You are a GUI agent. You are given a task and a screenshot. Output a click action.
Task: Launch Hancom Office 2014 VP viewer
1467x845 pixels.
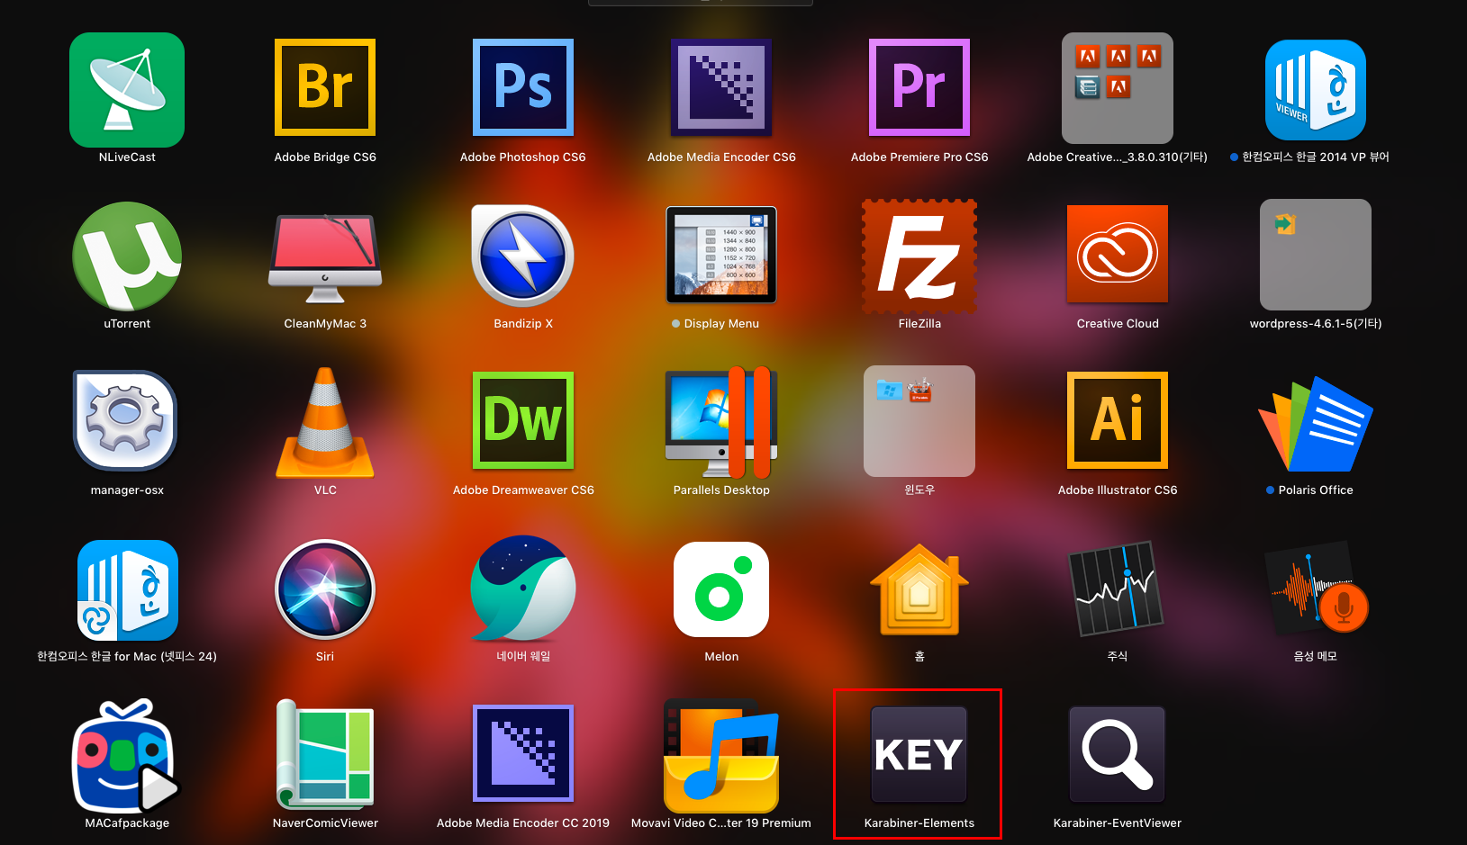[x=1316, y=90]
